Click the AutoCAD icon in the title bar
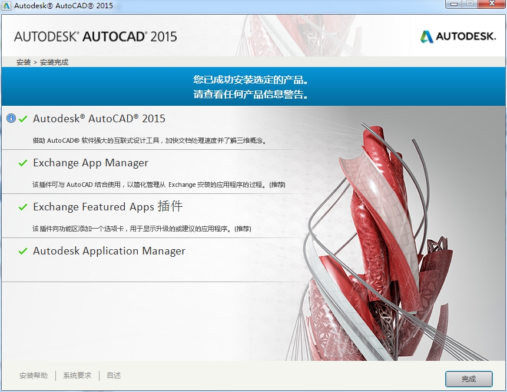507x392 pixels. pos(6,5)
